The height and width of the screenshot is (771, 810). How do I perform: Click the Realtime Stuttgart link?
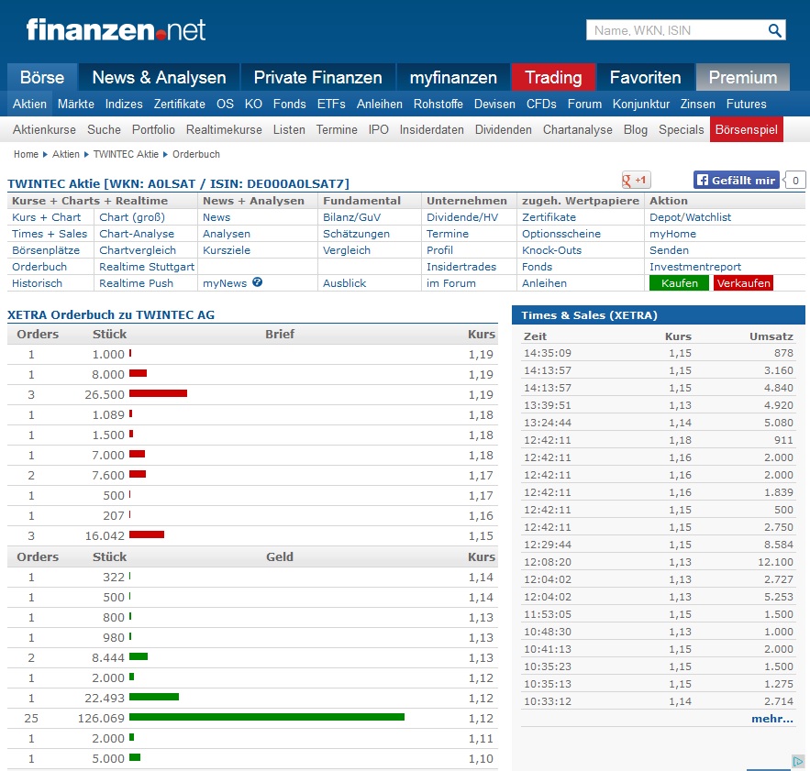[147, 267]
